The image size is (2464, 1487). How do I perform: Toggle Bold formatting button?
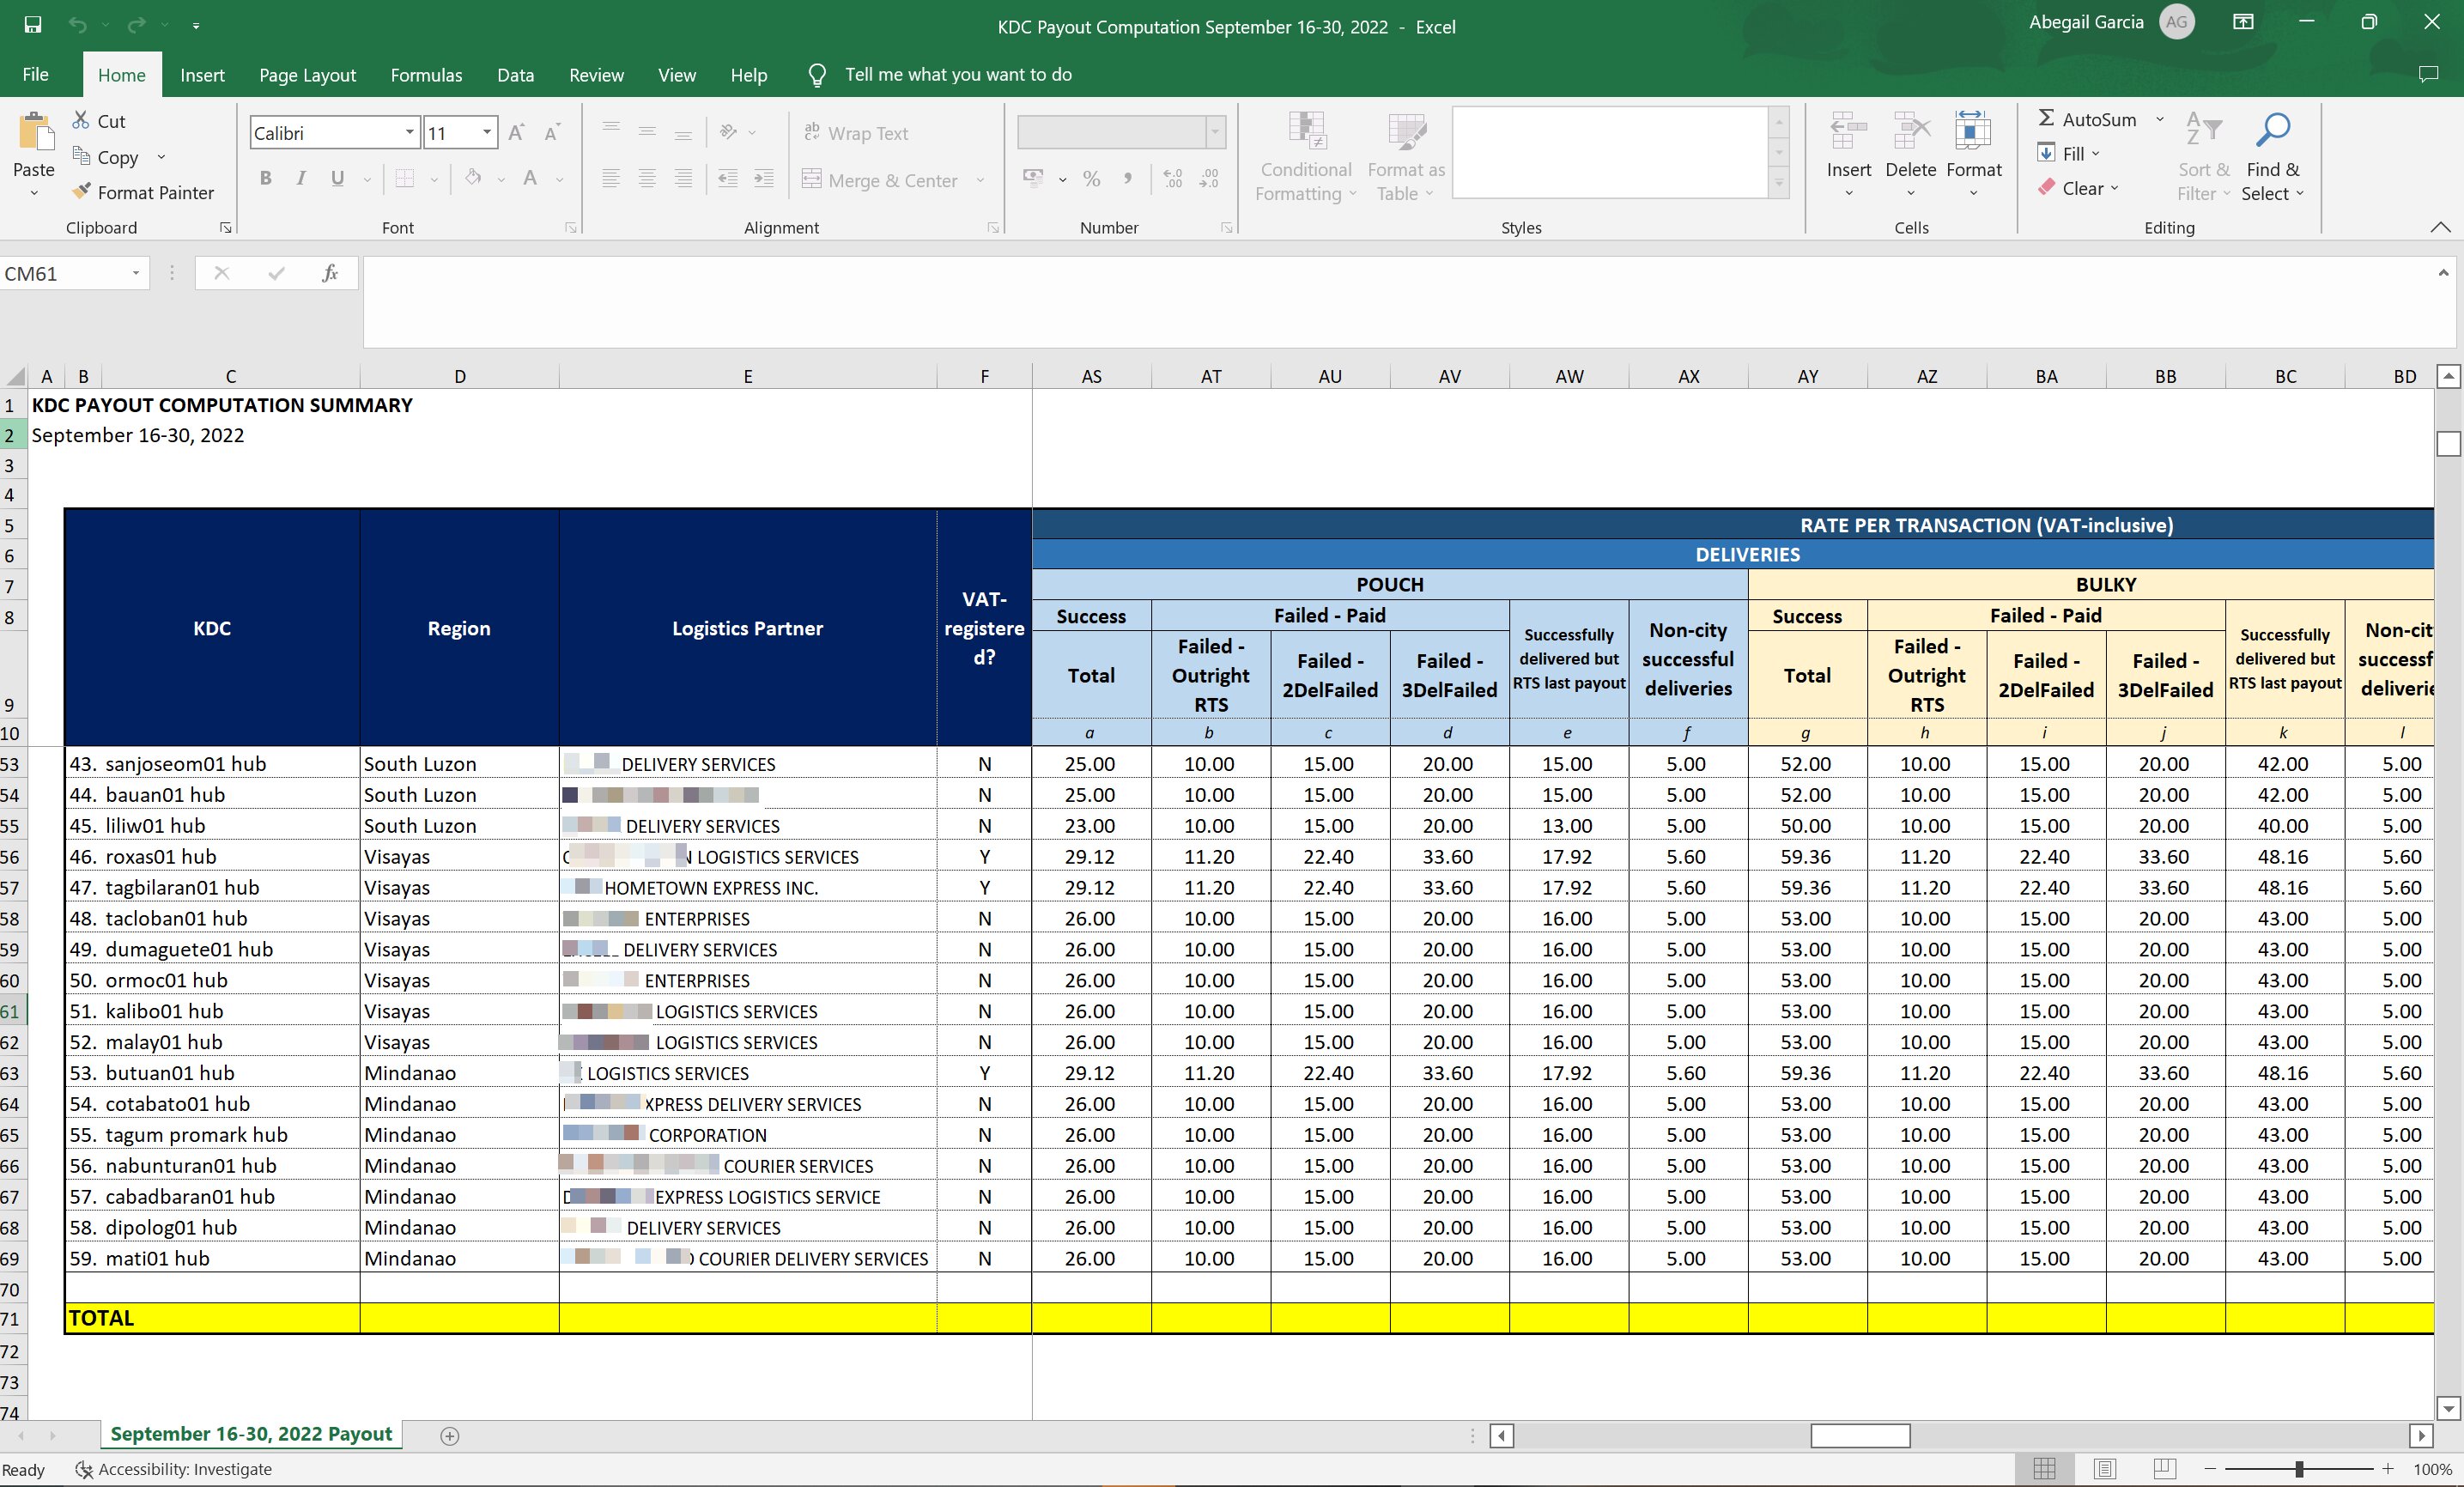(266, 179)
